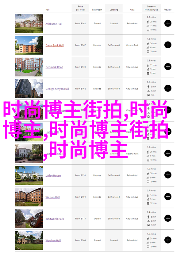Select the Woolton Hall link

[x=53, y=240]
